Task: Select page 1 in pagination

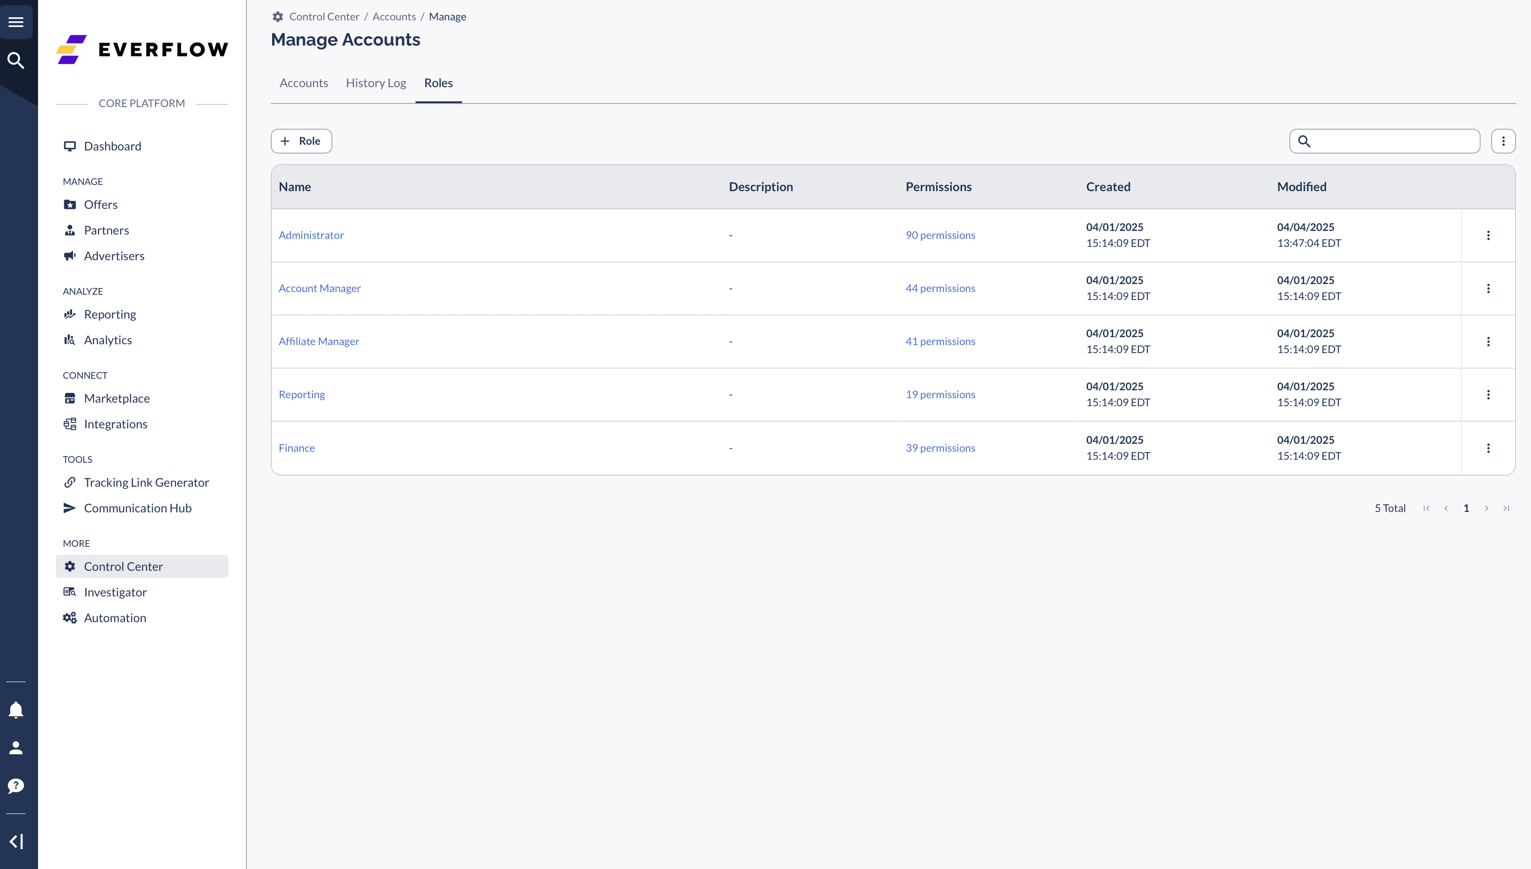Action: click(x=1466, y=508)
